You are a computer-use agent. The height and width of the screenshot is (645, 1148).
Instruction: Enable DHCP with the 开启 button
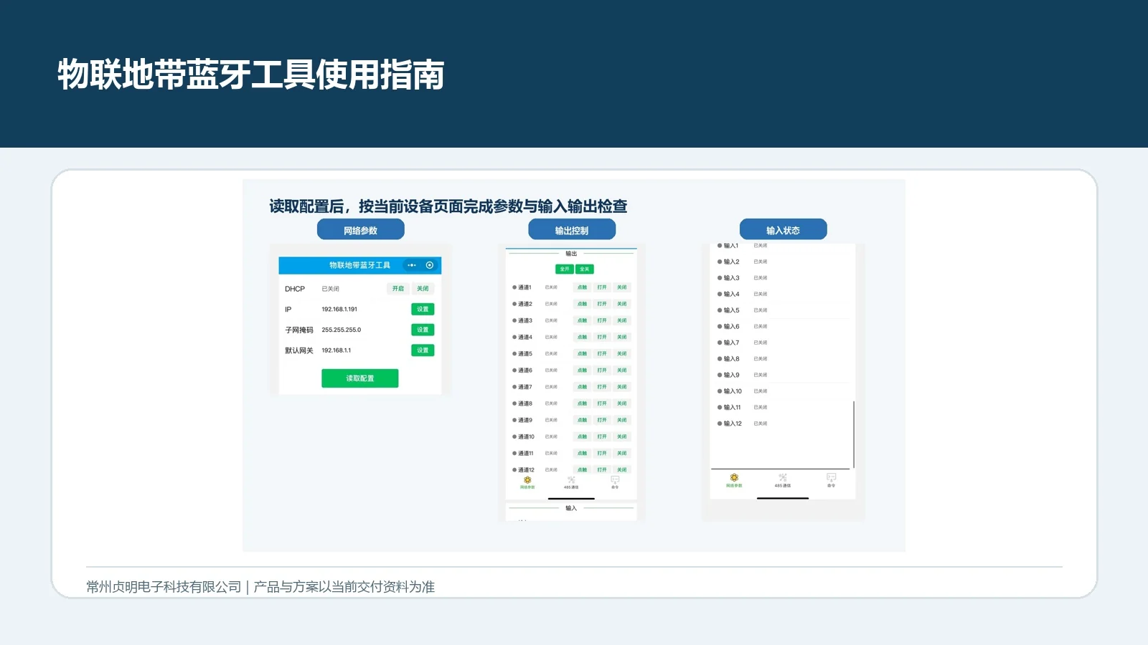tap(398, 289)
